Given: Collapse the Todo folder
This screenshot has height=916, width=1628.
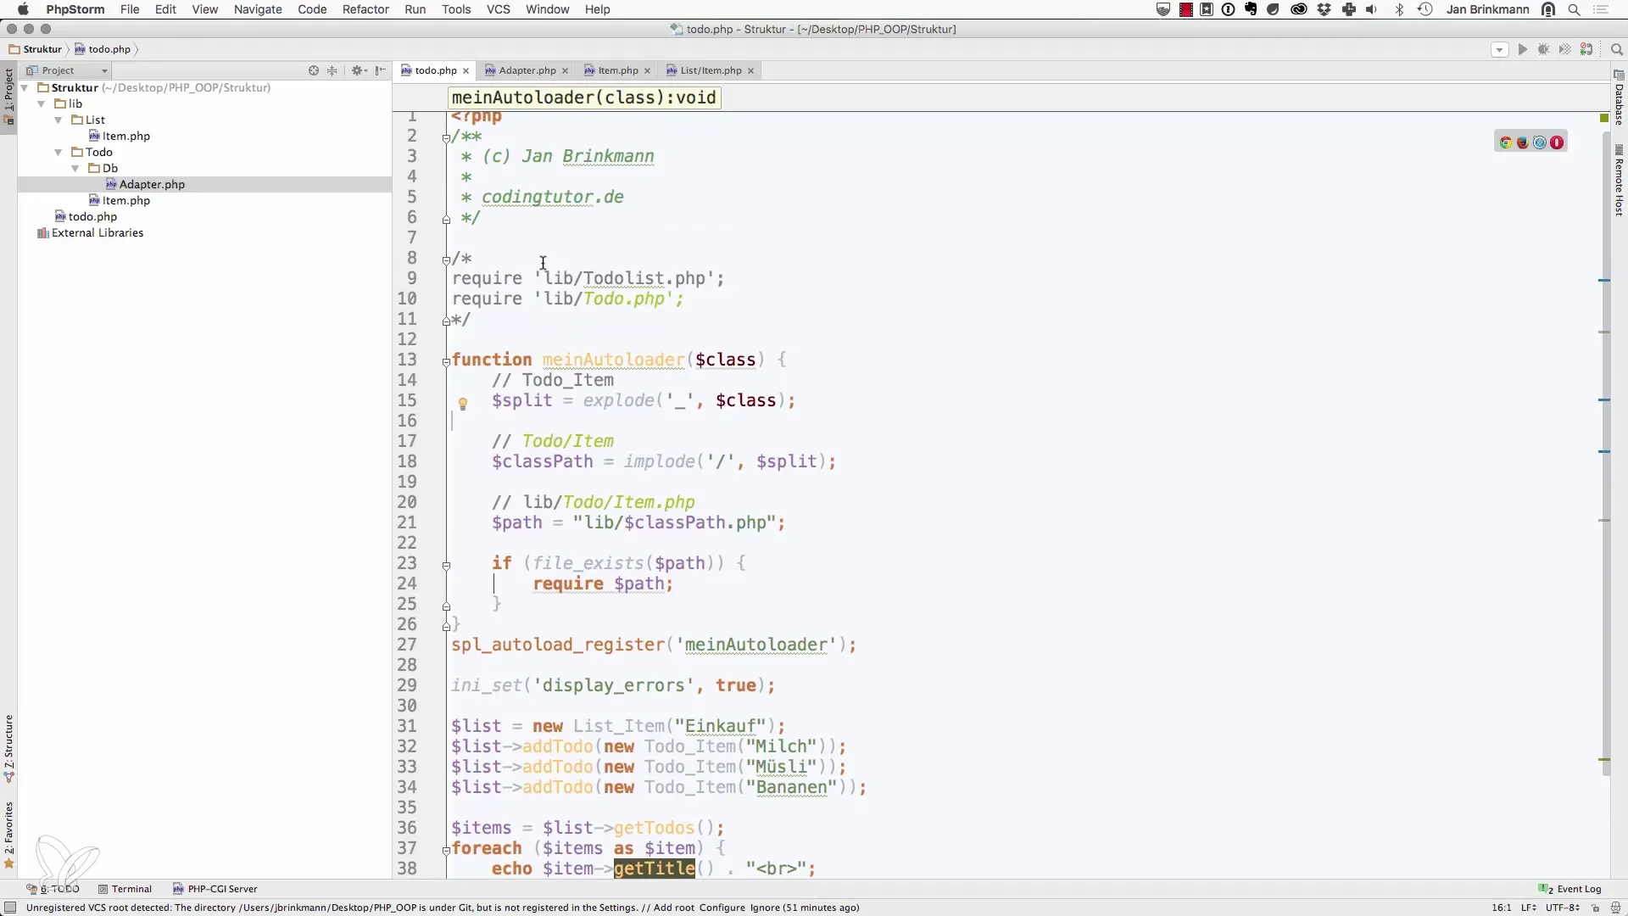Looking at the screenshot, I should coord(59,153).
